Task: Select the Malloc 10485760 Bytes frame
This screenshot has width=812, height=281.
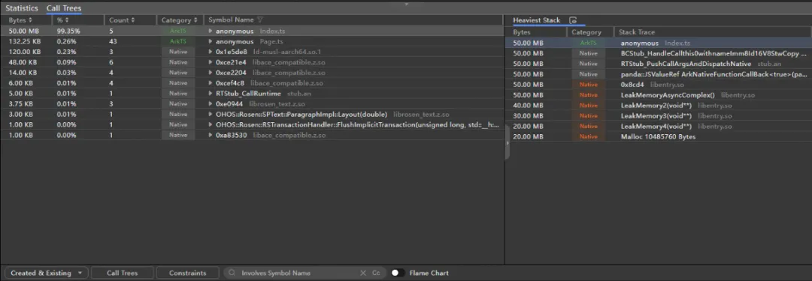Action: (x=658, y=137)
